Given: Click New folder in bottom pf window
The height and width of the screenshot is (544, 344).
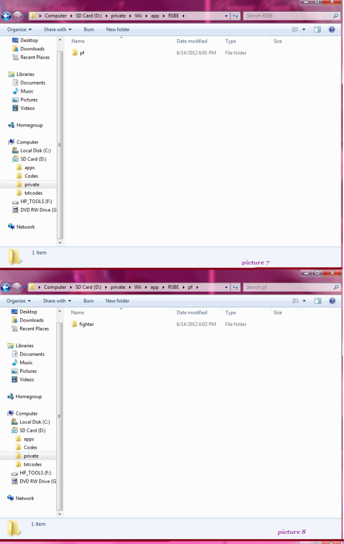Looking at the screenshot, I should pyautogui.click(x=118, y=301).
